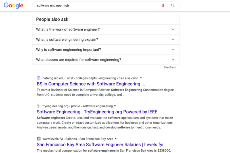Click the levels.fyi site favicon

pos(39,139)
